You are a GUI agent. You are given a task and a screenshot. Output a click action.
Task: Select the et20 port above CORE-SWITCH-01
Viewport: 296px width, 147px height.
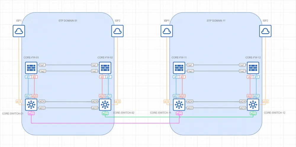pos(34,96)
